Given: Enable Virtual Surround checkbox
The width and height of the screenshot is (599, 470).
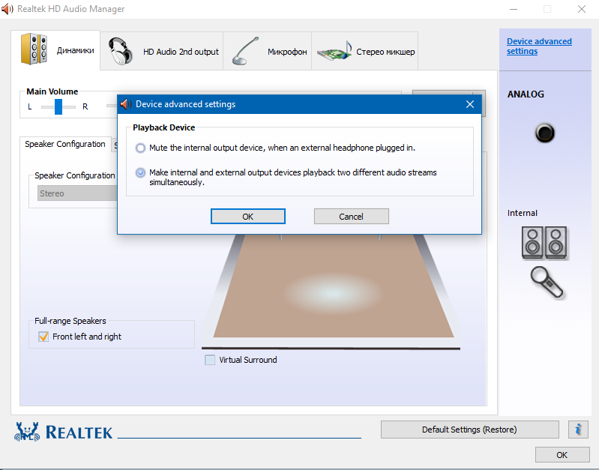Looking at the screenshot, I should click(x=210, y=360).
